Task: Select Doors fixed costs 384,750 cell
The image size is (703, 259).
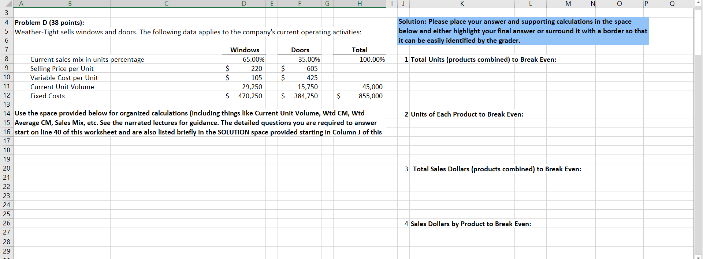Action: (300, 96)
